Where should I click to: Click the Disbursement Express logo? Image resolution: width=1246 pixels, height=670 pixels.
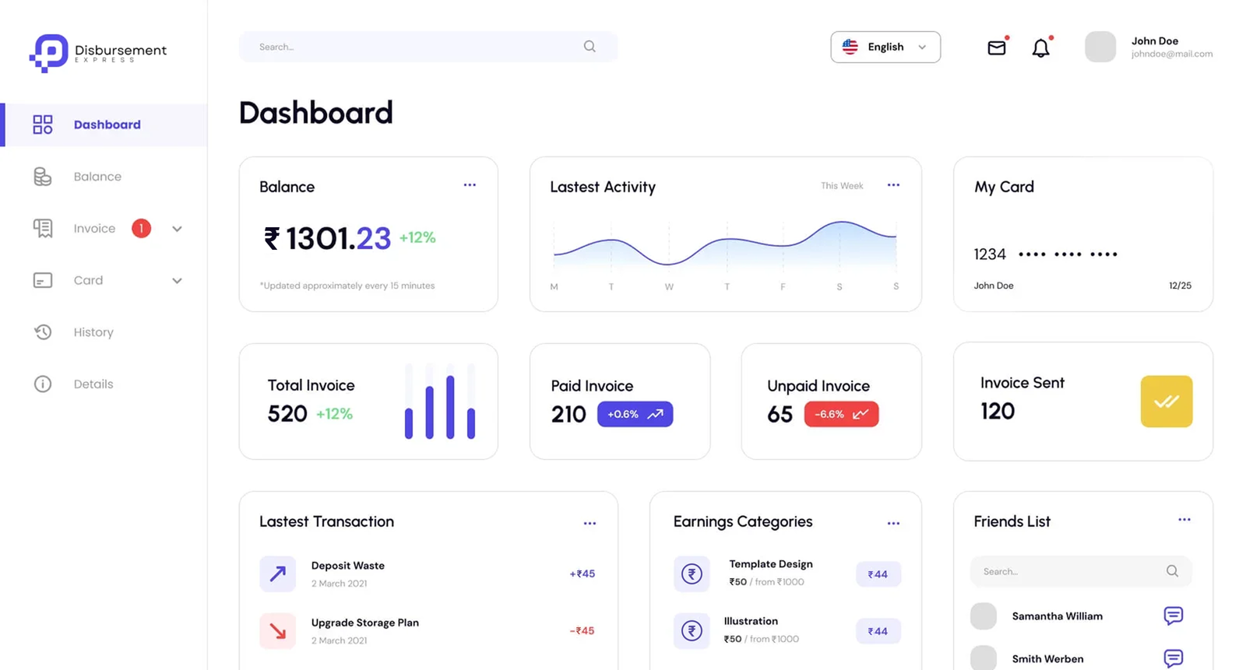(x=98, y=53)
